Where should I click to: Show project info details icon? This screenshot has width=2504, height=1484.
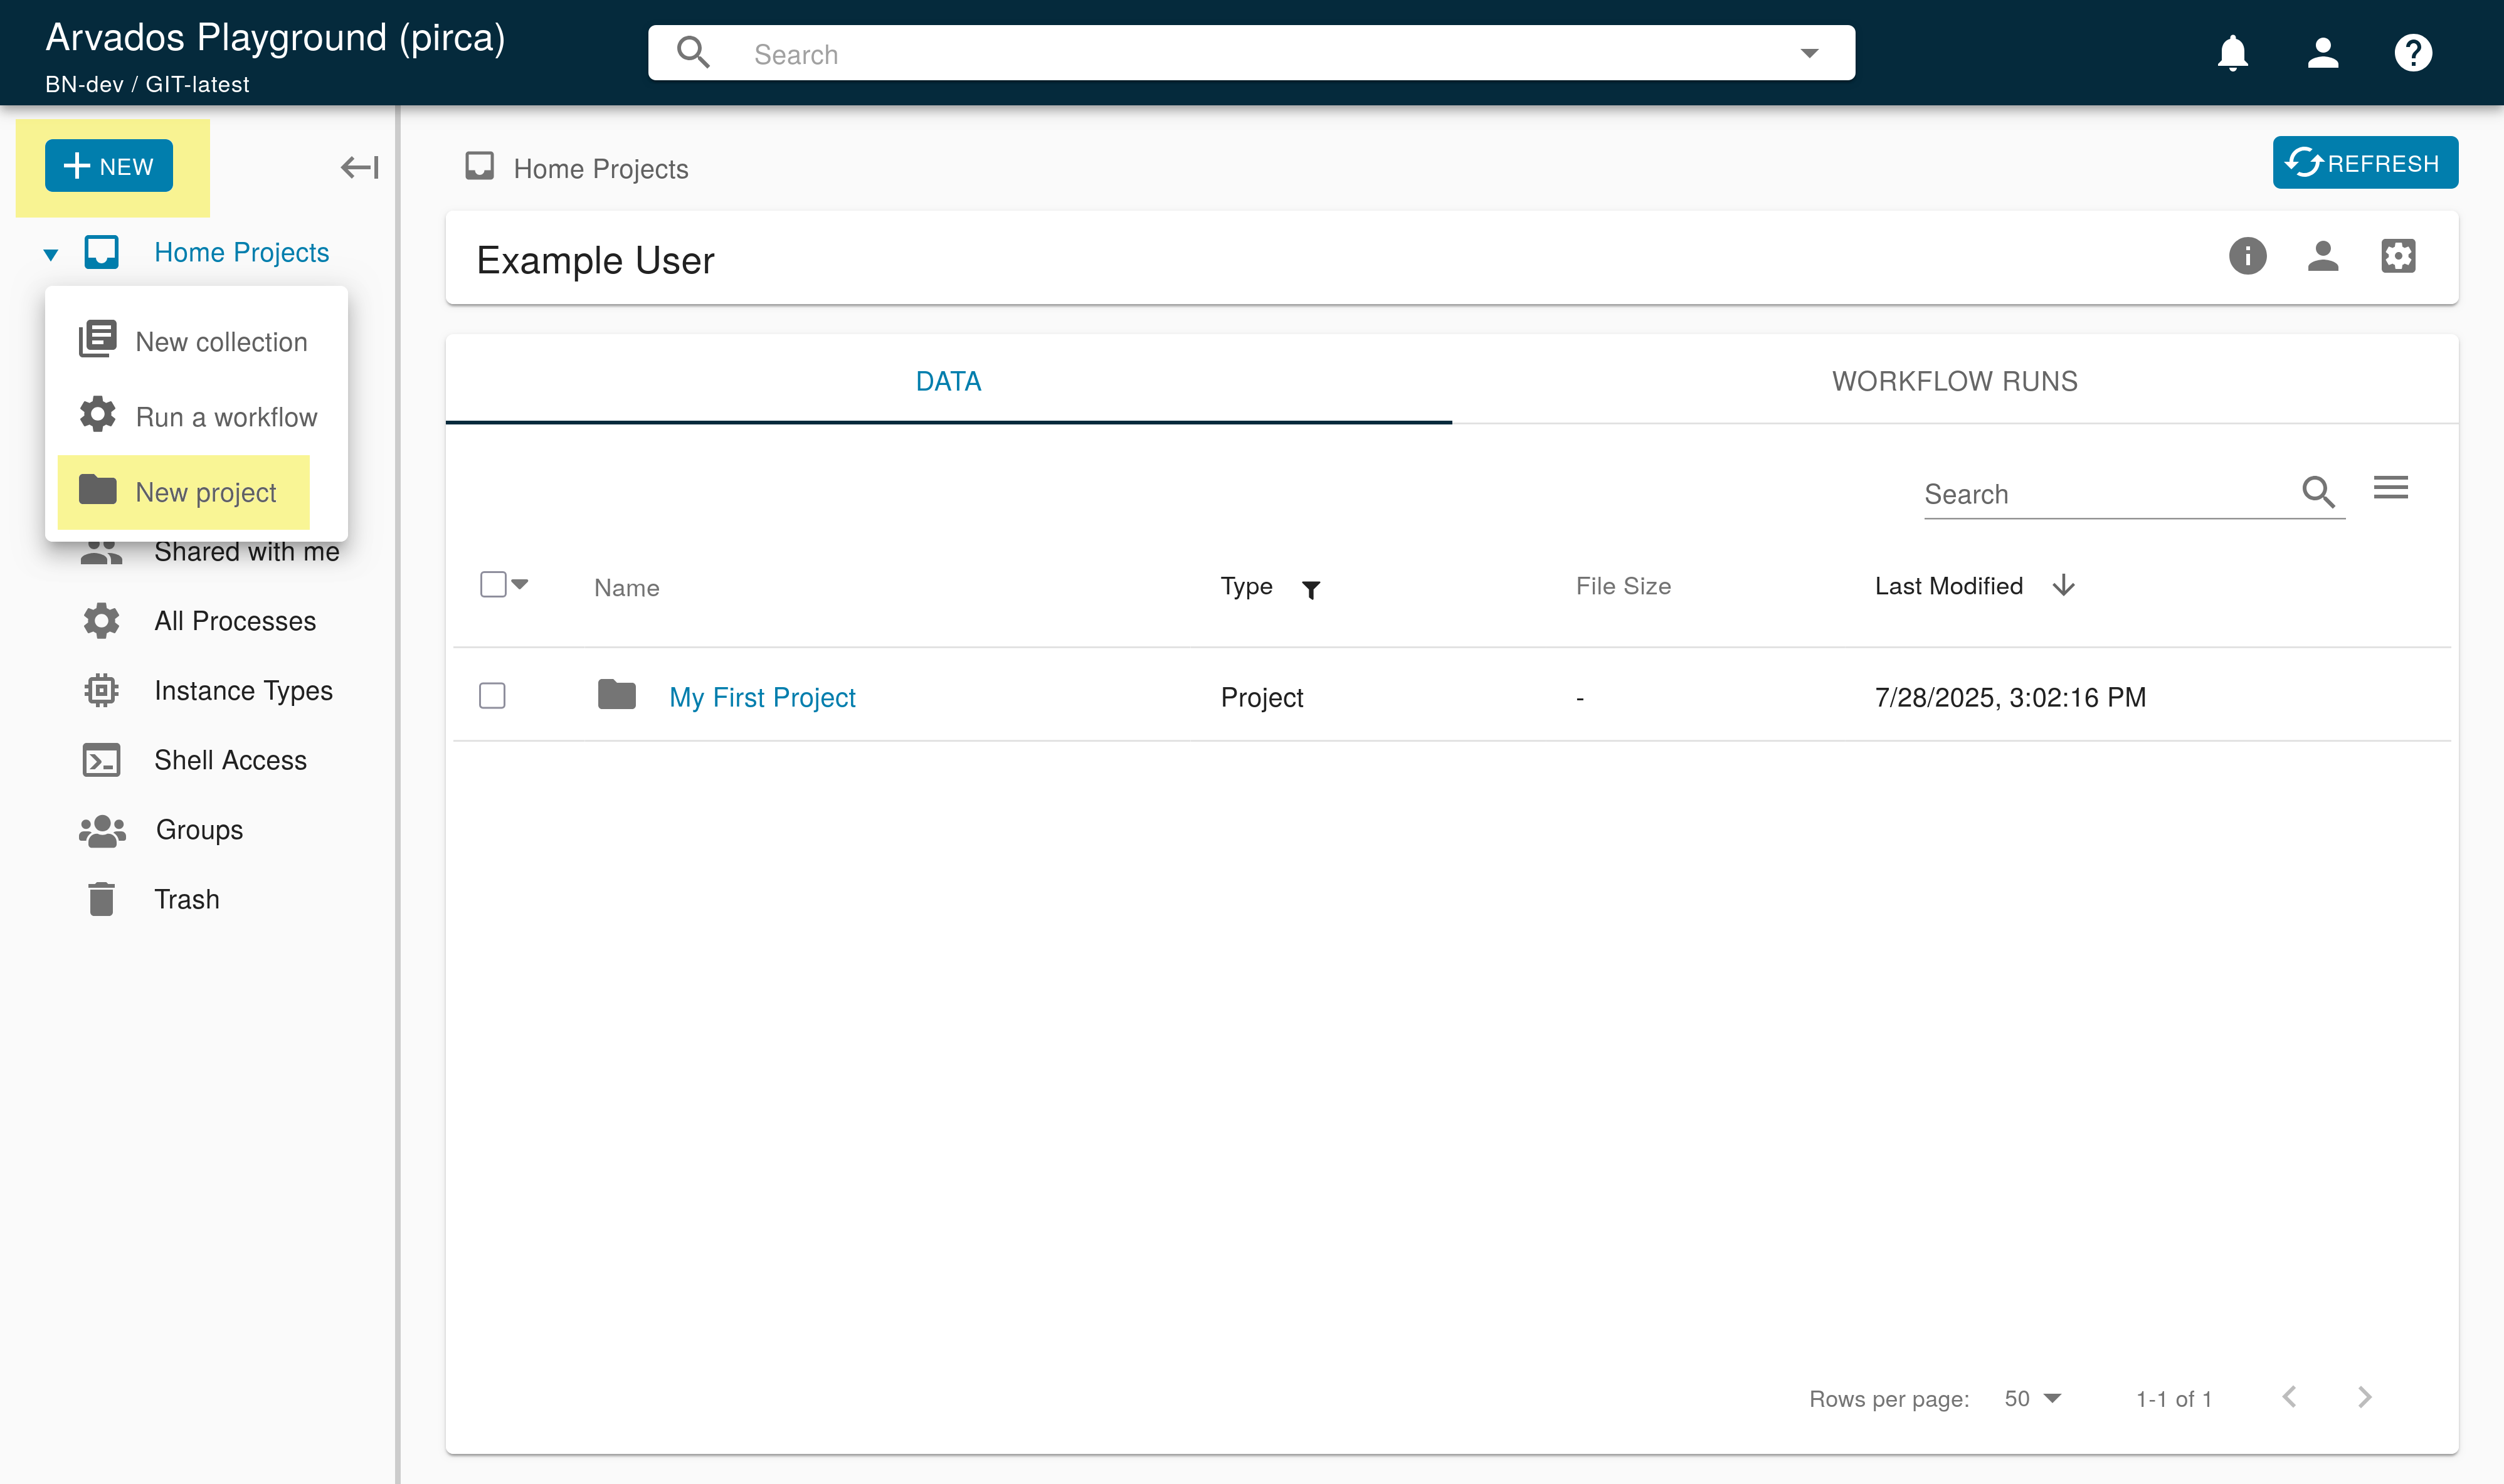click(x=2247, y=257)
